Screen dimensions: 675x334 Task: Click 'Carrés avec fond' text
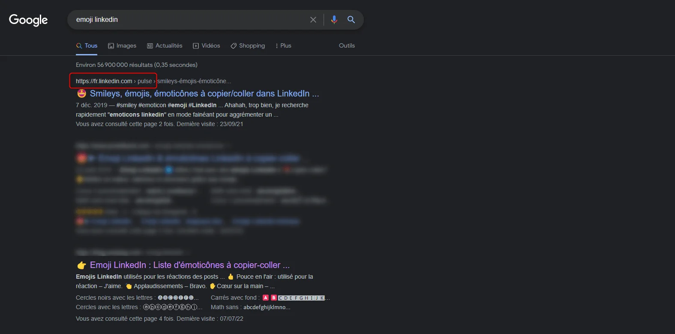pyautogui.click(x=234, y=298)
